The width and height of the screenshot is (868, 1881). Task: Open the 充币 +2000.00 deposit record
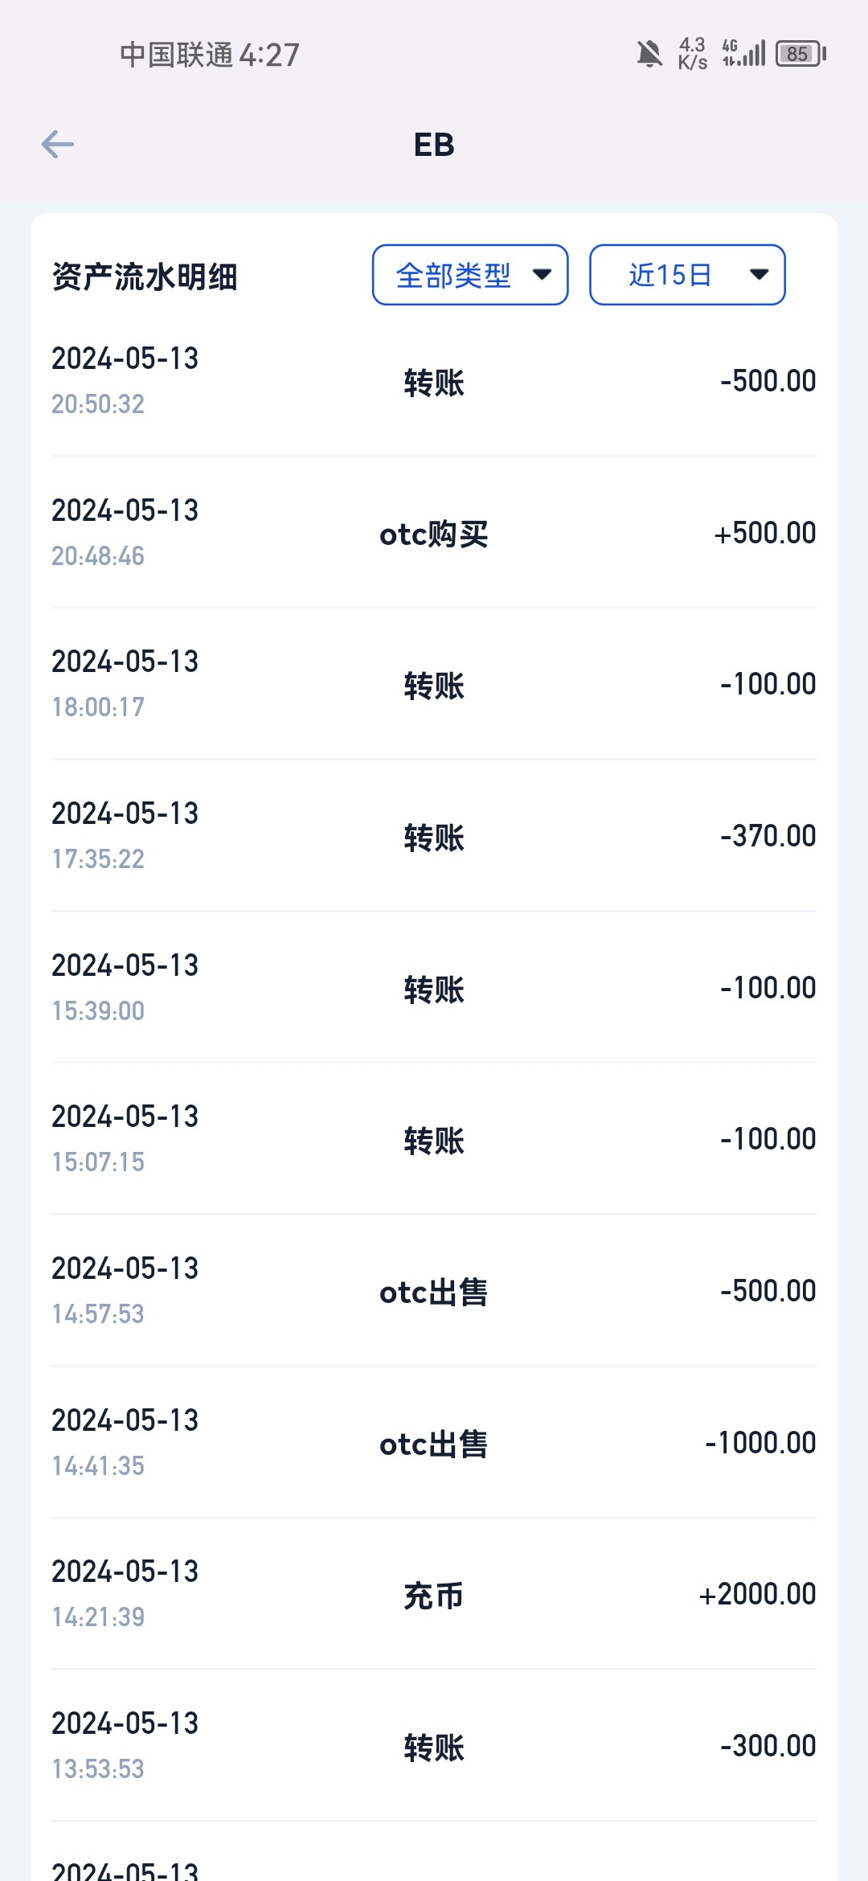point(434,1595)
